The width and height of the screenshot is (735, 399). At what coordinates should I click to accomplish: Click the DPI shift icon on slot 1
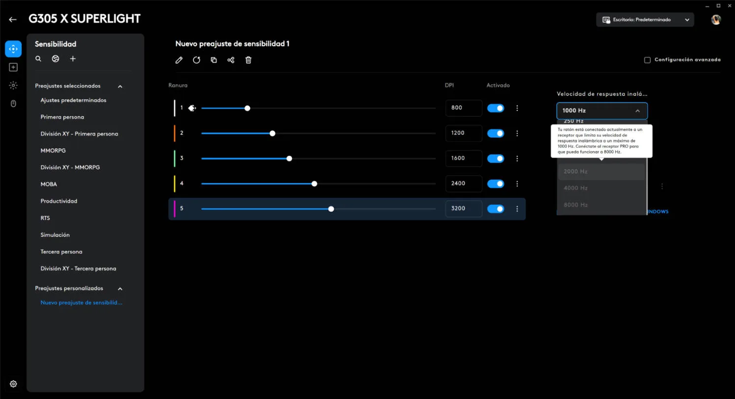(192, 108)
